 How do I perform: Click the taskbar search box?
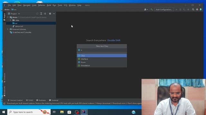click(x=29, y=112)
